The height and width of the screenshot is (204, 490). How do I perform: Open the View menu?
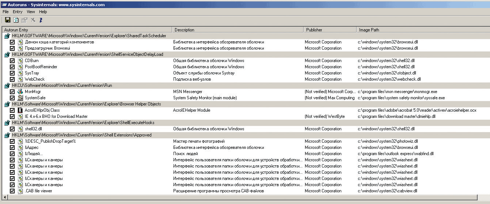tap(31, 12)
